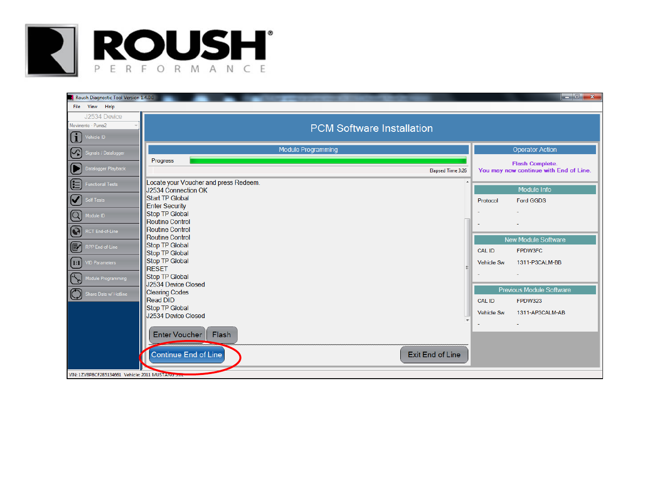
Task: Click new CAL ID value FPDW3FC
Action: 529,251
